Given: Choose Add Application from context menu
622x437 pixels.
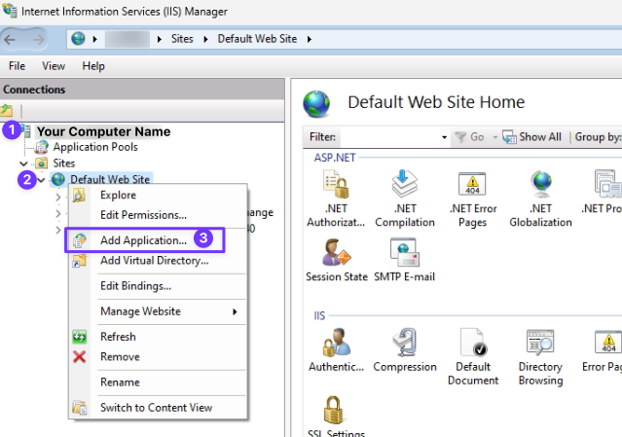Looking at the screenshot, I should coord(143,239).
